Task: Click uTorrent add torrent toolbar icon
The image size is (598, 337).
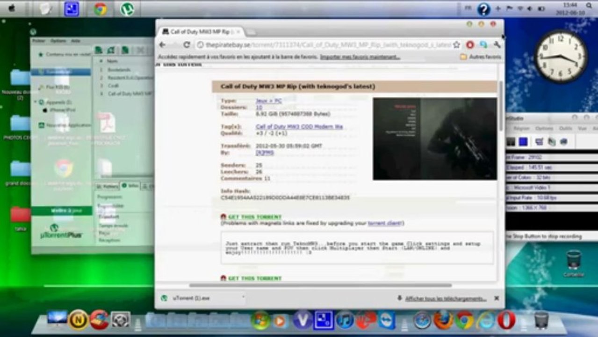Action: point(99,50)
